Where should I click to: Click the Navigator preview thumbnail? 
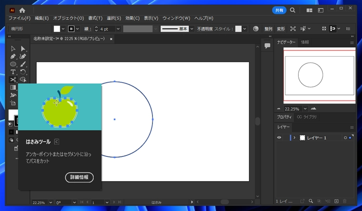tap(319, 75)
